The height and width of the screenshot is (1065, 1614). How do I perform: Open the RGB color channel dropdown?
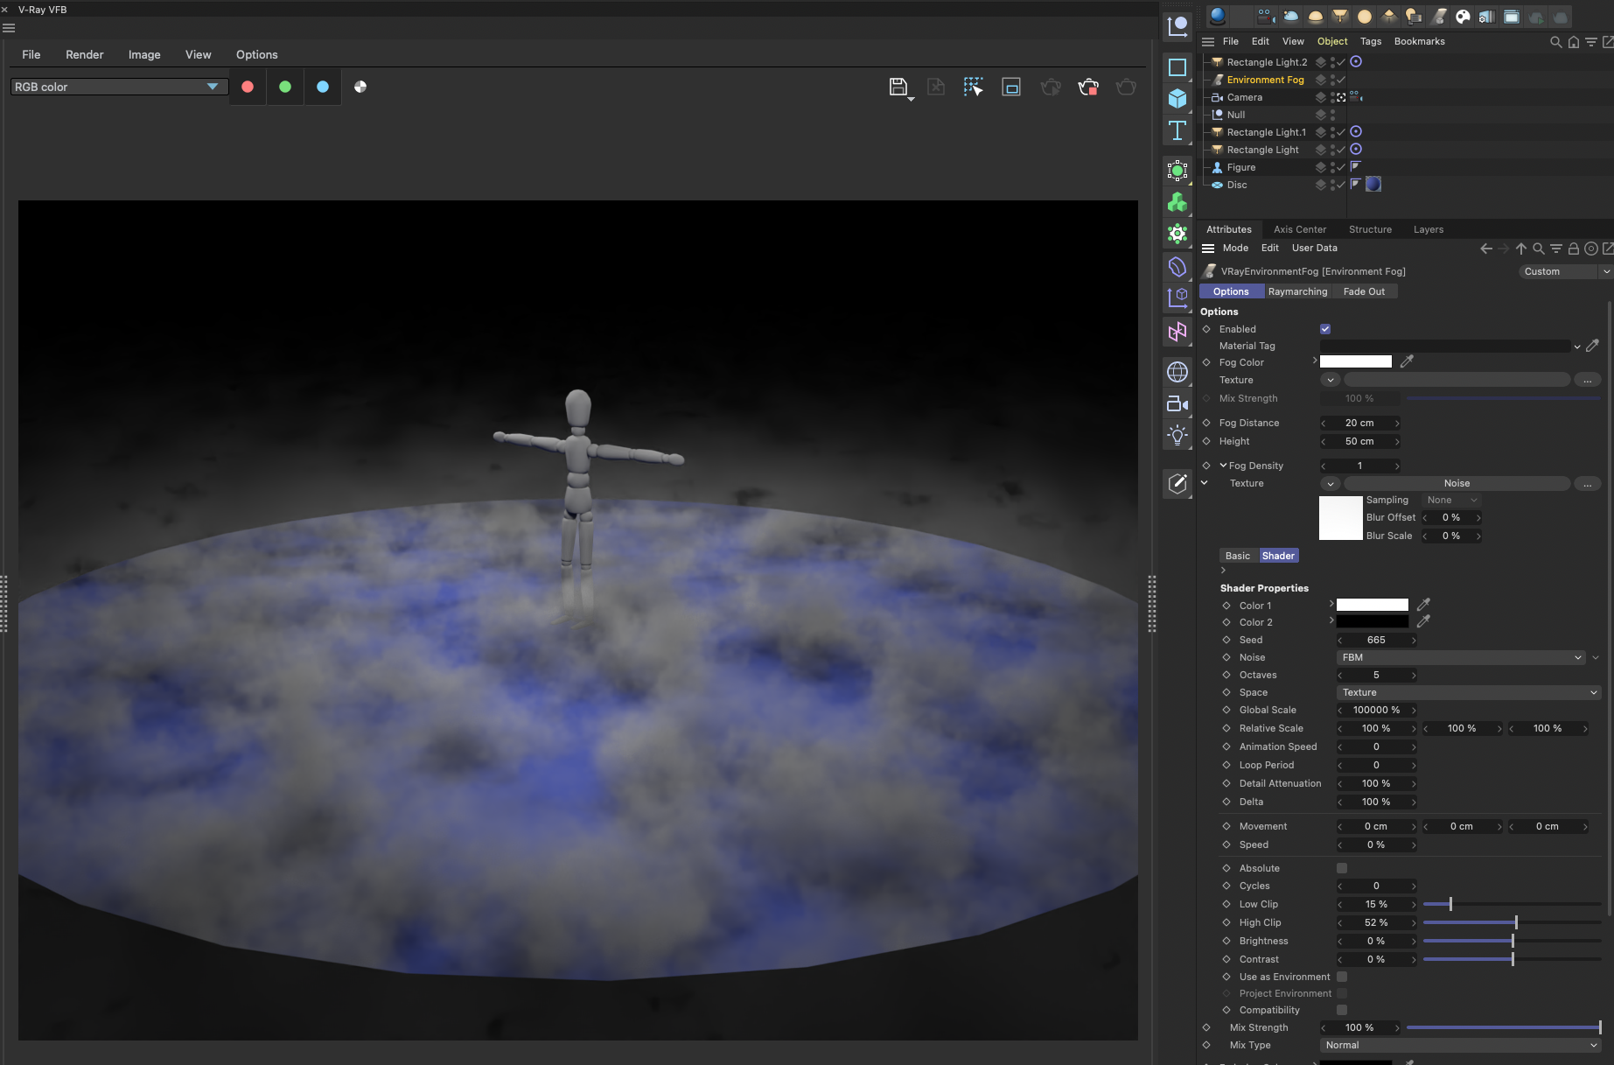tap(119, 87)
